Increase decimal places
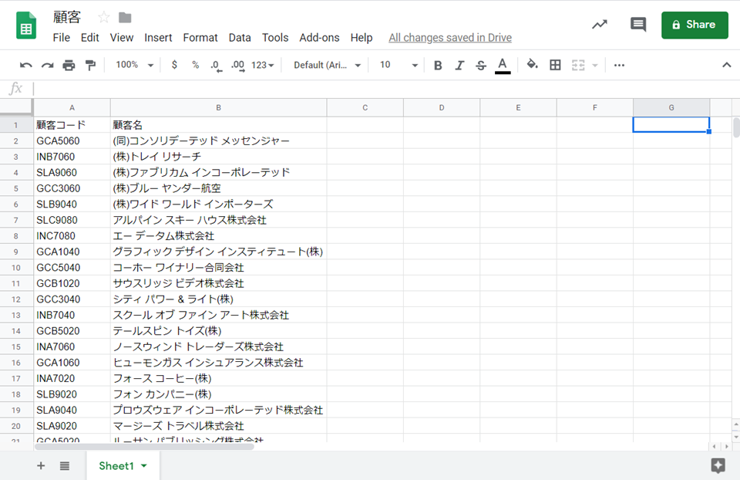 tap(238, 65)
